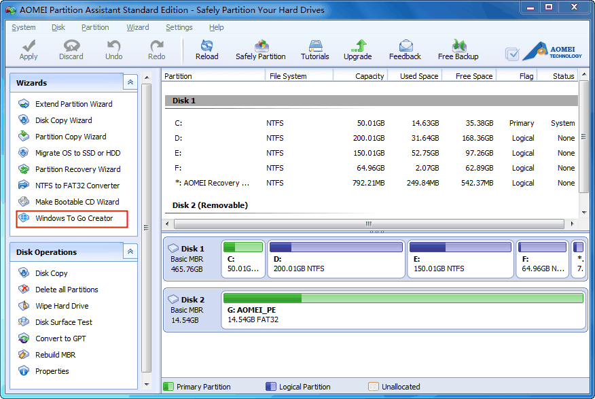Screen dimensions: 595x399
Task: Open Windows To Go Creator link
Action: [x=74, y=218]
